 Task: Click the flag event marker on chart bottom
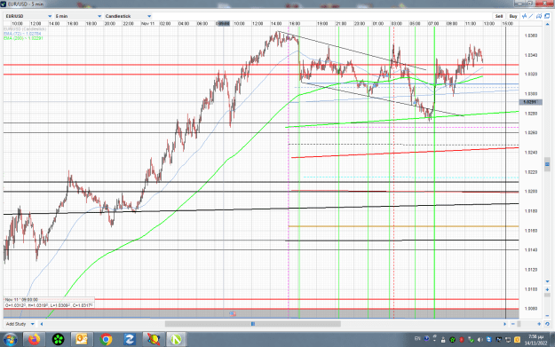point(233,314)
